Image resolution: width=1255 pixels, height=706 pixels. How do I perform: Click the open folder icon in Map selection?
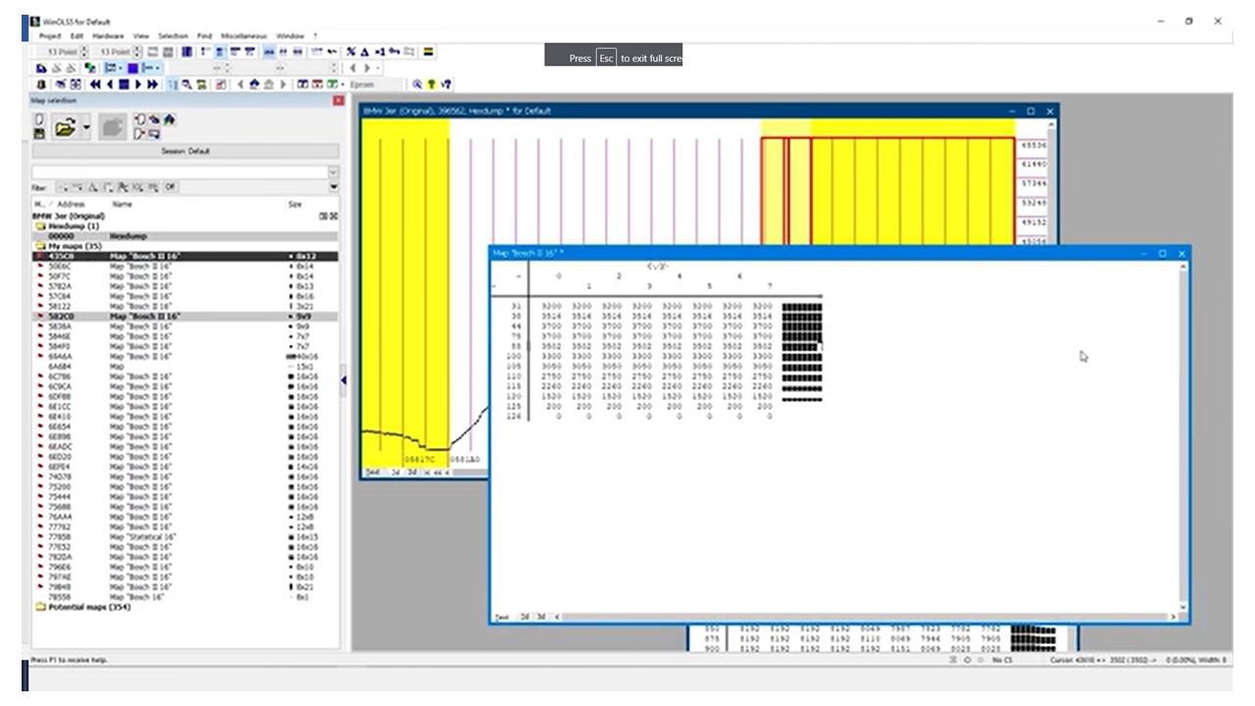[65, 127]
